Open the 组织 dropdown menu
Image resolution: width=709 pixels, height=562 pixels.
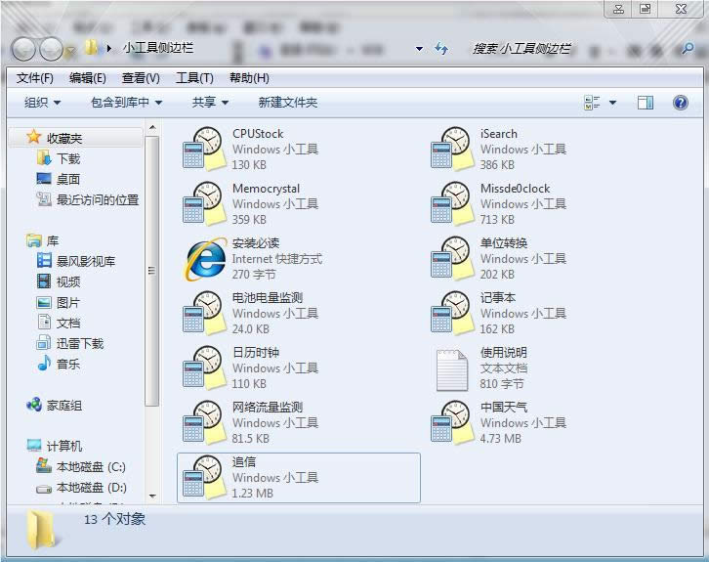(42, 103)
